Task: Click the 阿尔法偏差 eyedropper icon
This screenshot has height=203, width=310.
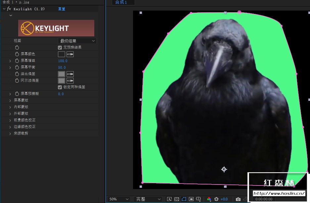Action: coord(70,81)
